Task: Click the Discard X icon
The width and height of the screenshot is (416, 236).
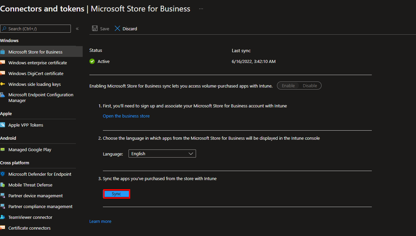Action: [117, 29]
